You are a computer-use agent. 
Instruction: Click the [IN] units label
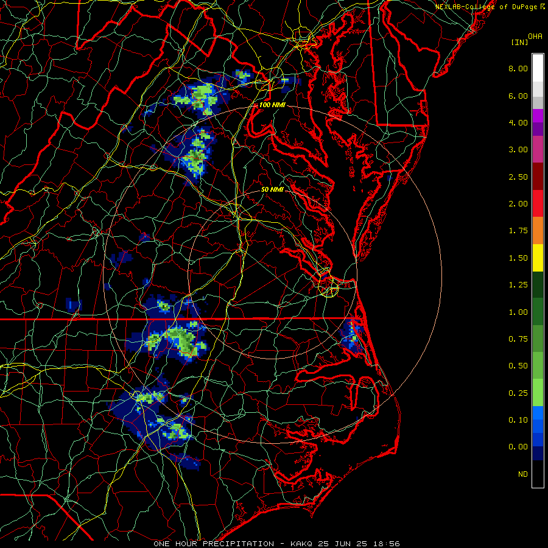tap(520, 42)
